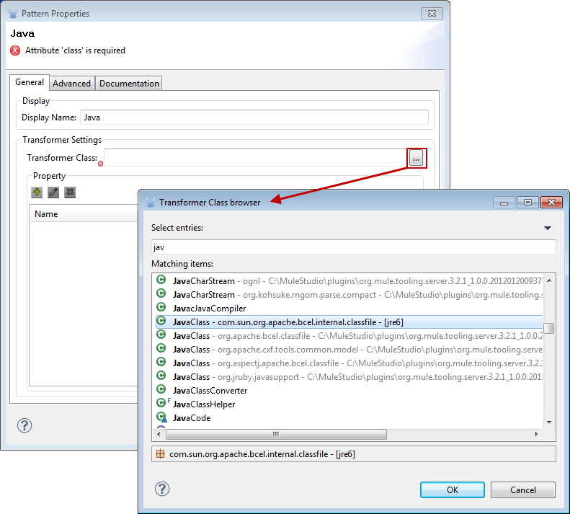Image resolution: width=570 pixels, height=514 pixels.
Task: Click the pencil edit property icon
Action: pos(53,192)
